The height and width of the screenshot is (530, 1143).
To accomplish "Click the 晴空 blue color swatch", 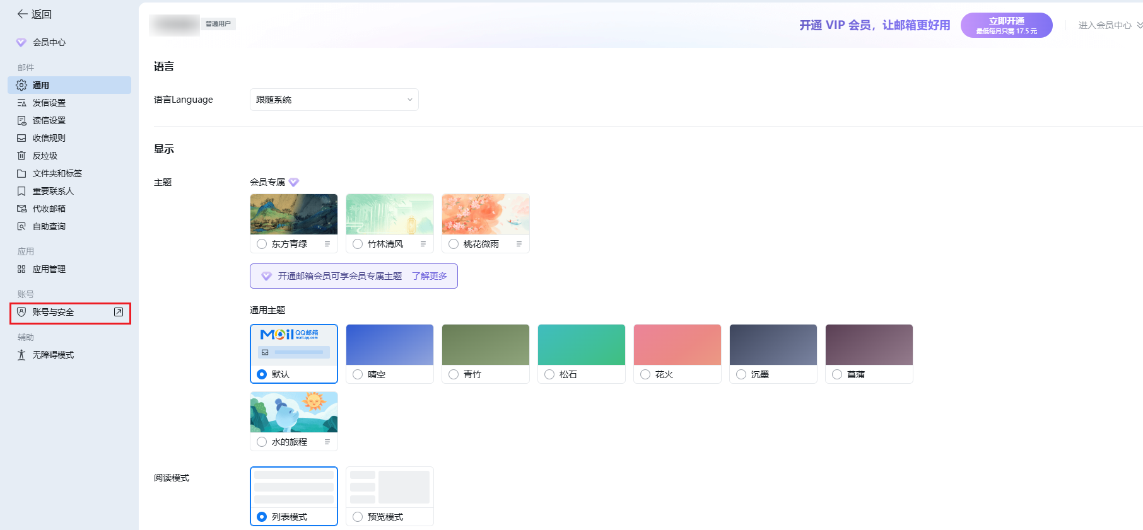I will [390, 345].
